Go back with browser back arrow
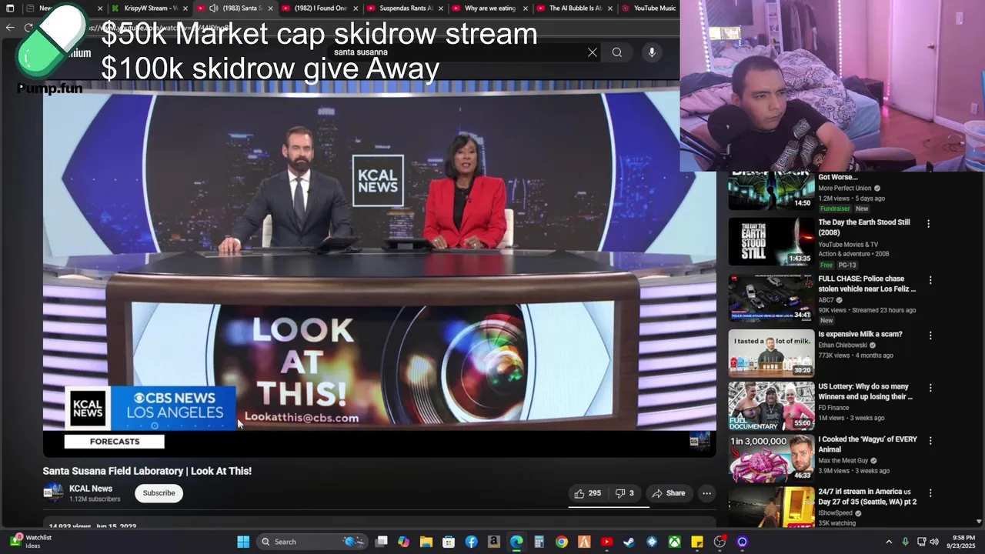 click(x=10, y=28)
